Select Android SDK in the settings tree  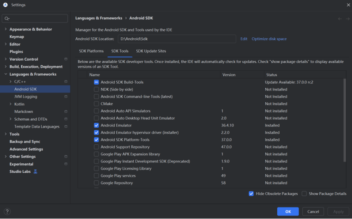35,89
